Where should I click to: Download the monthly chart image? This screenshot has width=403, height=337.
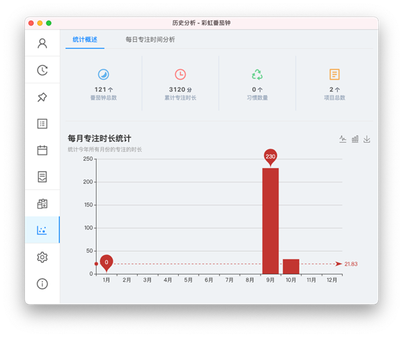coord(367,139)
